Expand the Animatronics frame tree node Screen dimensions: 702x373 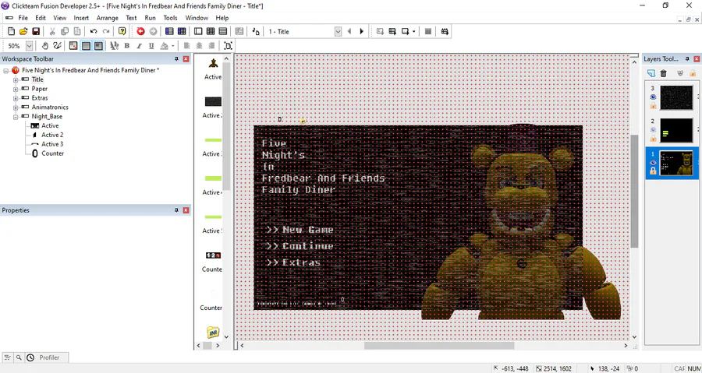click(x=16, y=107)
